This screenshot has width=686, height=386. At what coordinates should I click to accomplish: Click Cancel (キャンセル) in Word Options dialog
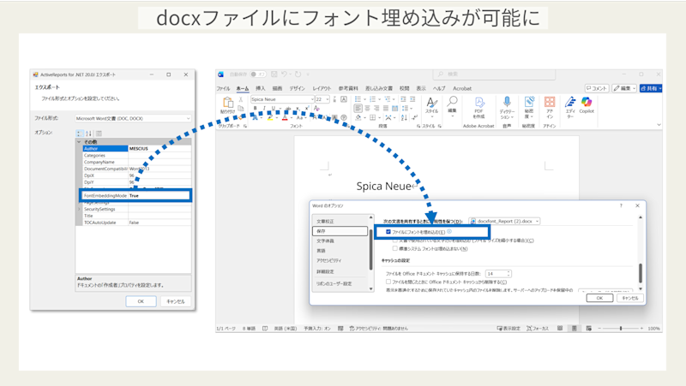[630, 298]
